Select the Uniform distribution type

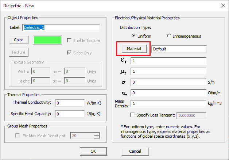pos(133,36)
